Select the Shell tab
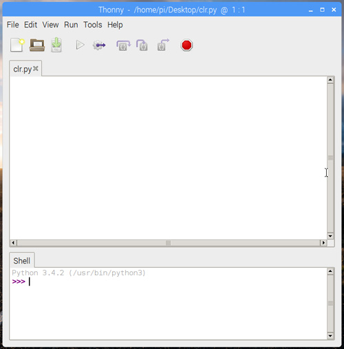Screen dimensions: 344x349 pyautogui.click(x=22, y=261)
